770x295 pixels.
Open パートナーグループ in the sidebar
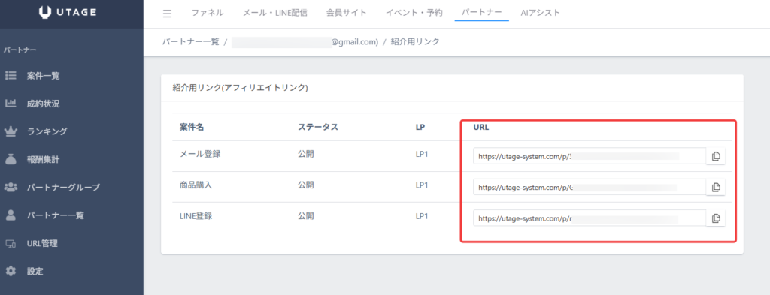pos(63,187)
